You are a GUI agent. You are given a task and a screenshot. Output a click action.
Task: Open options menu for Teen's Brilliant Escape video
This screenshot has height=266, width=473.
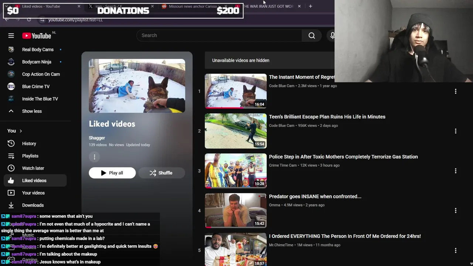click(x=456, y=131)
